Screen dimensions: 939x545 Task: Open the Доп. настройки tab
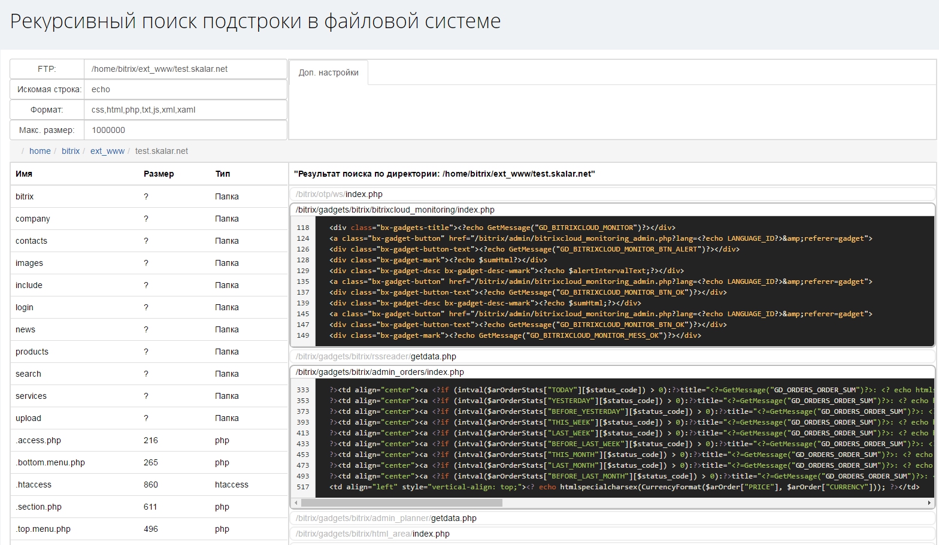click(328, 72)
